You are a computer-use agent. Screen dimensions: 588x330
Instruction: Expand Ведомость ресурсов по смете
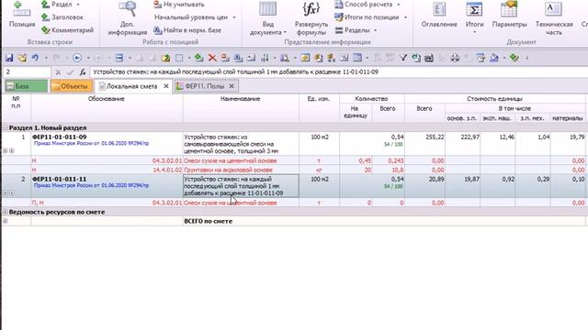pyautogui.click(x=6, y=212)
